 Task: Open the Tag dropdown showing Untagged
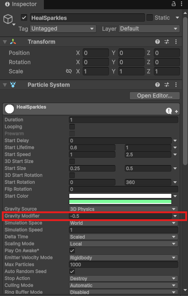[63, 29]
